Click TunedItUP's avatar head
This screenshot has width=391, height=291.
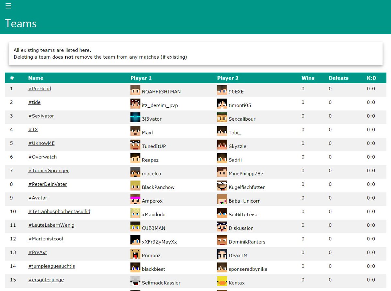pos(135,145)
